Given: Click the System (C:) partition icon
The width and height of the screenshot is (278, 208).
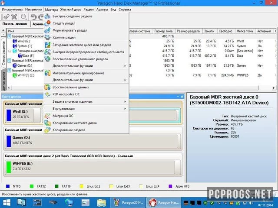Looking at the screenshot, I should 15,46.
